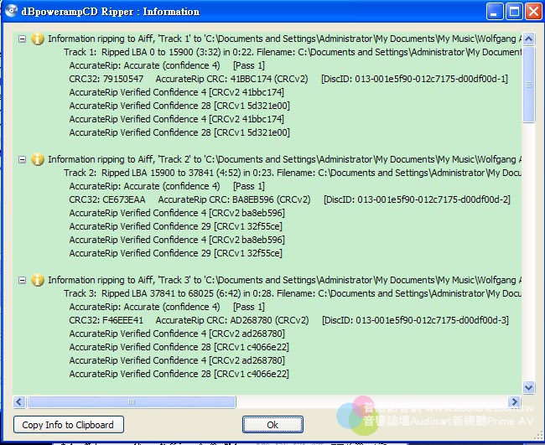
Task: Select the 'CRC32: F46EEE41' line
Action: (x=288, y=320)
